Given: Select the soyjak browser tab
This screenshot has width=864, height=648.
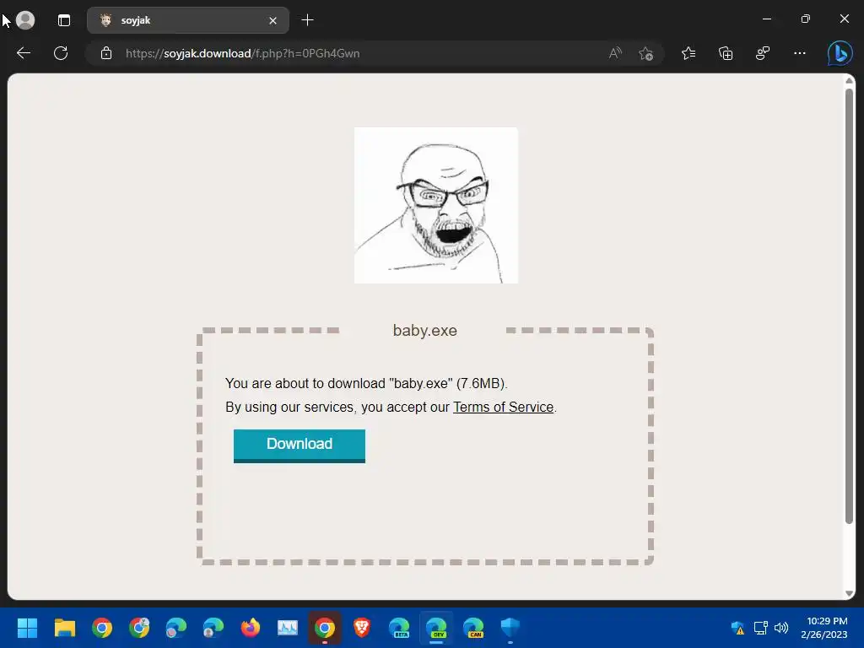Looking at the screenshot, I should pos(187,20).
